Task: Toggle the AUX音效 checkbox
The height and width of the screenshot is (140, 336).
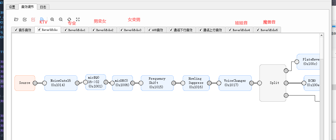Action: pos(149,30)
